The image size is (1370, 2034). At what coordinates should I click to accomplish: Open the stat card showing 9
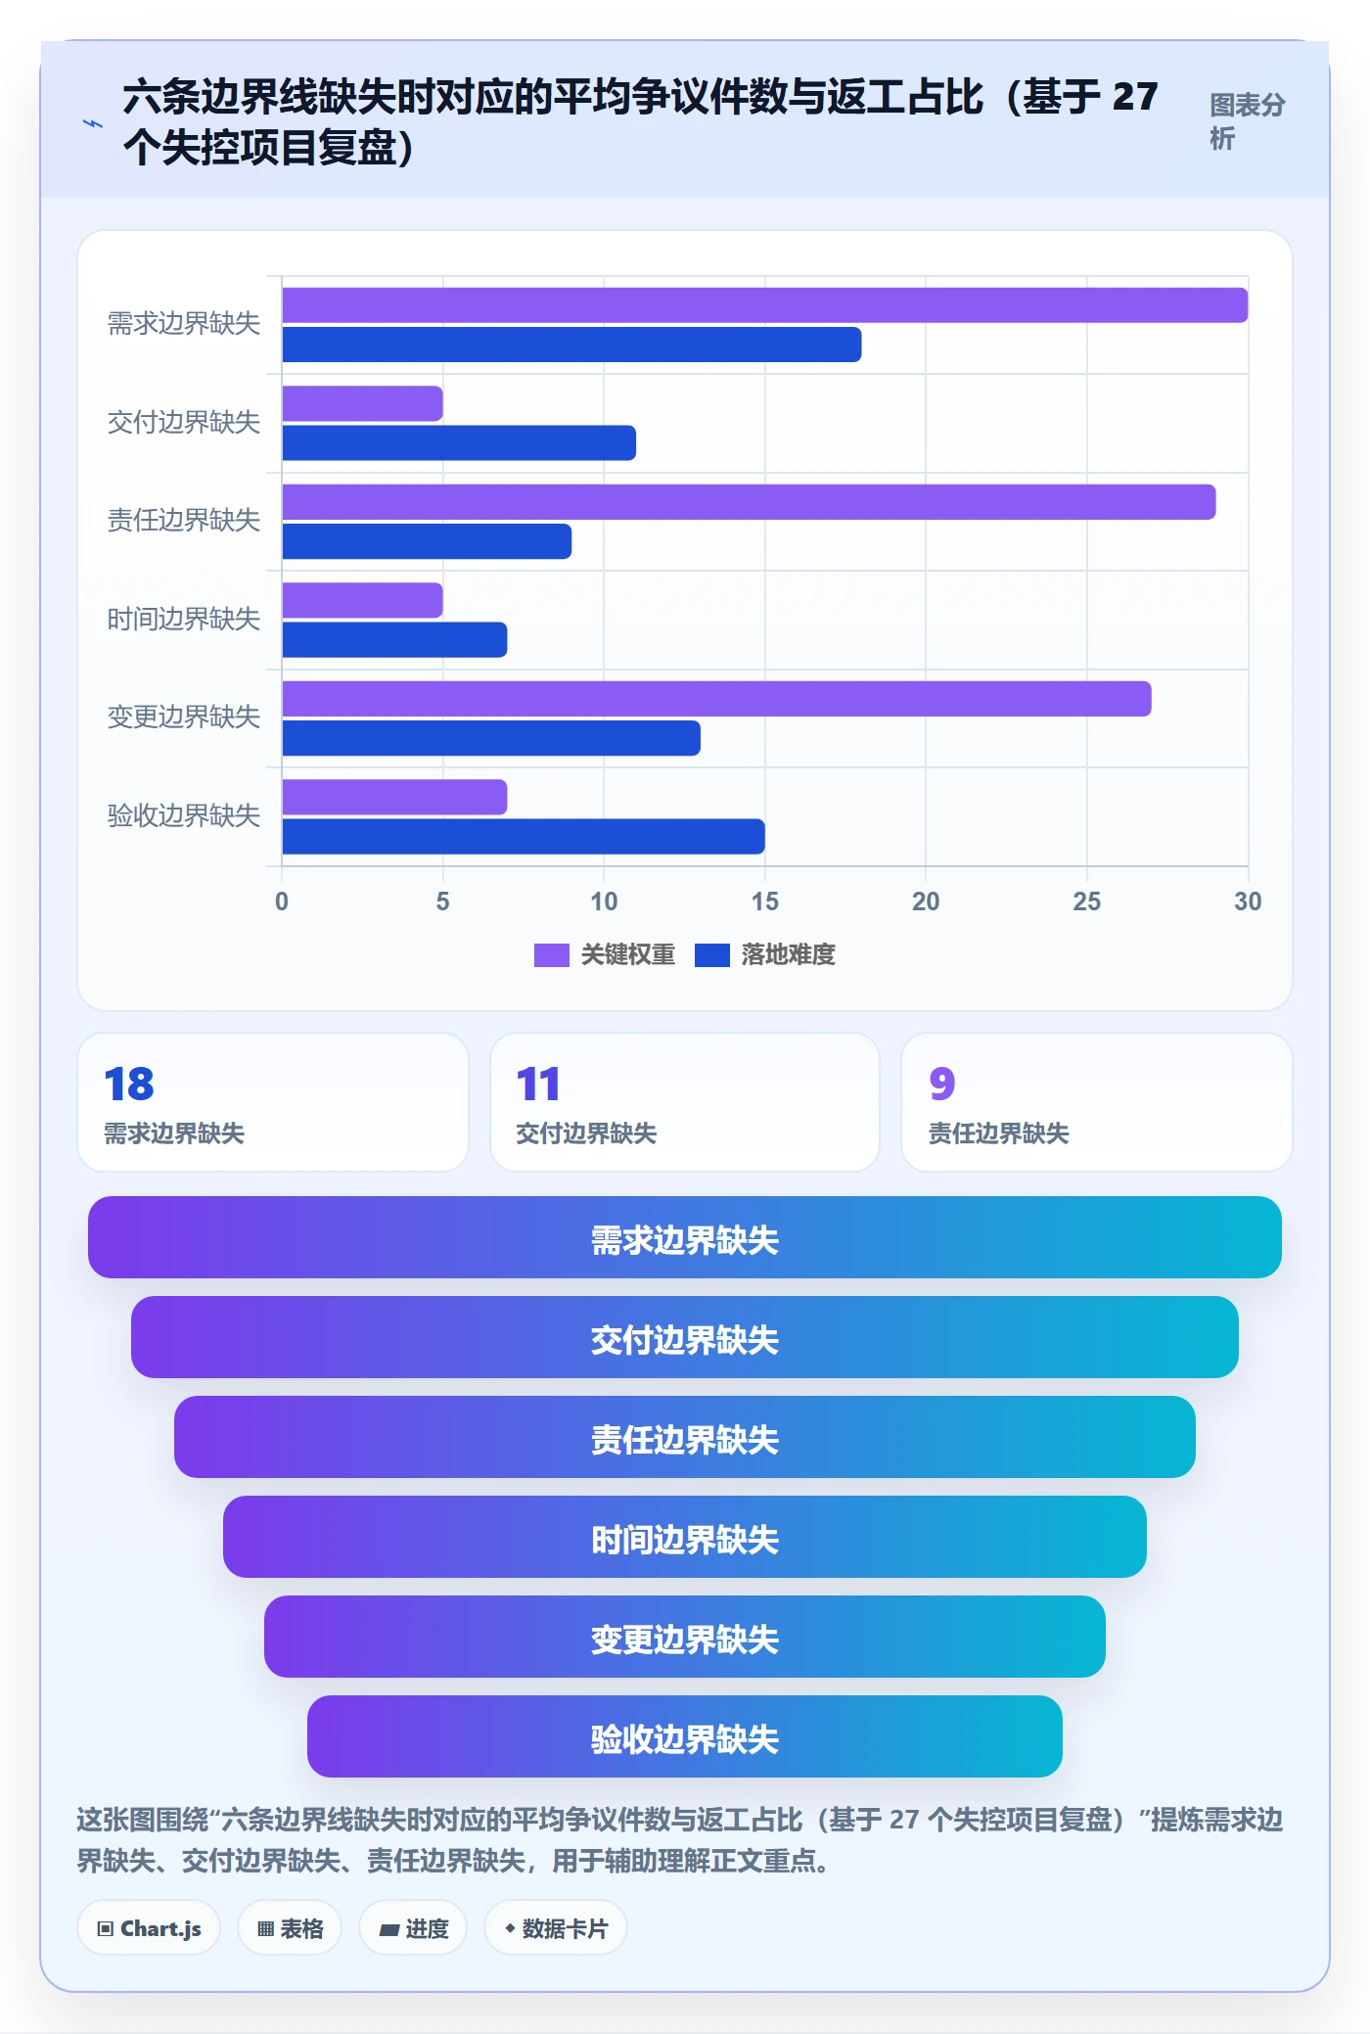(1097, 1102)
